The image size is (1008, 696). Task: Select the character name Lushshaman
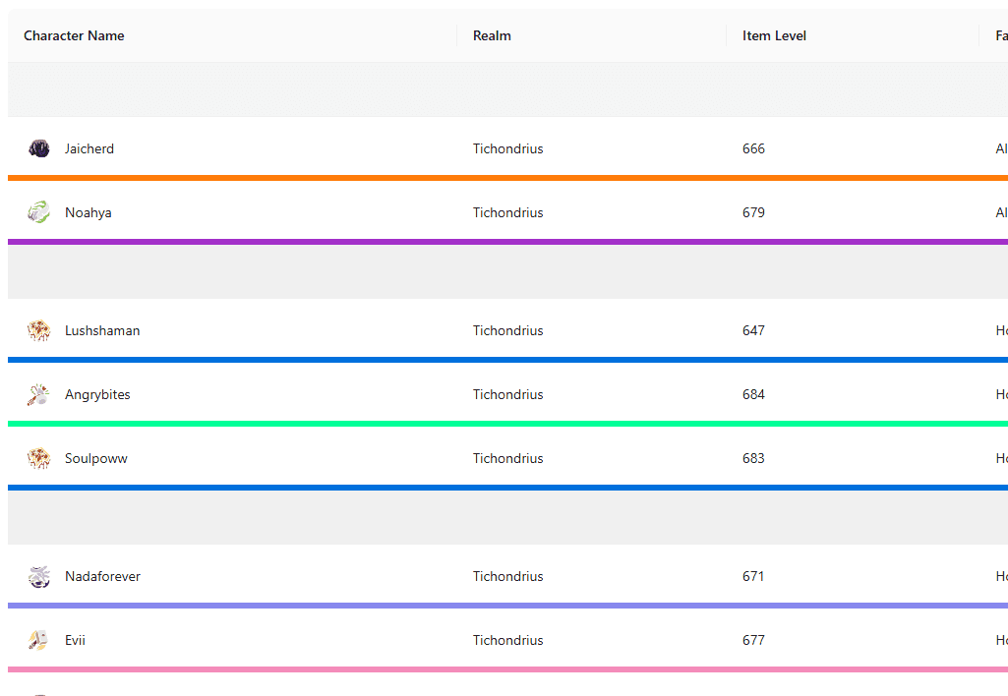click(102, 330)
